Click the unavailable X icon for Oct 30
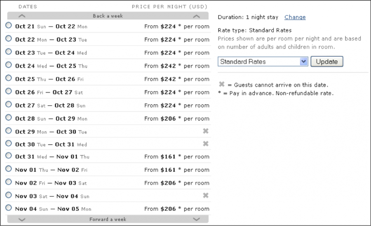This screenshot has height=226, width=371. [x=206, y=144]
